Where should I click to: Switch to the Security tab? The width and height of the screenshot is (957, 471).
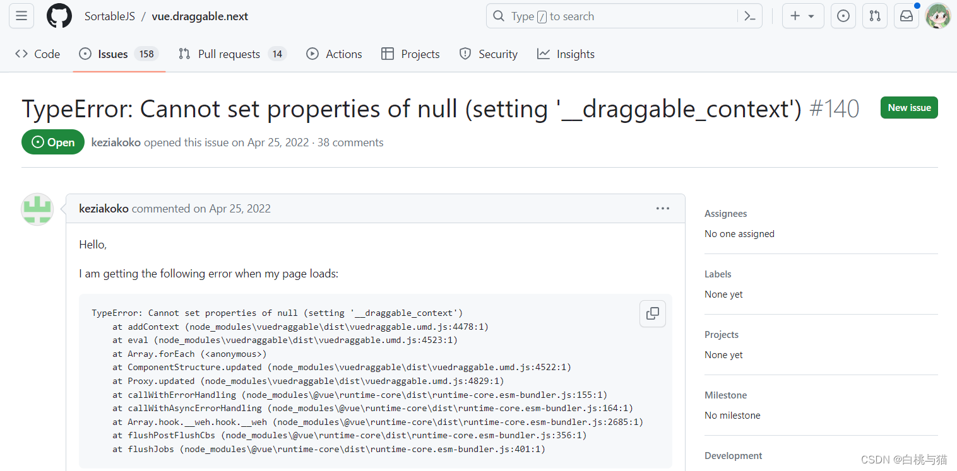[489, 54]
